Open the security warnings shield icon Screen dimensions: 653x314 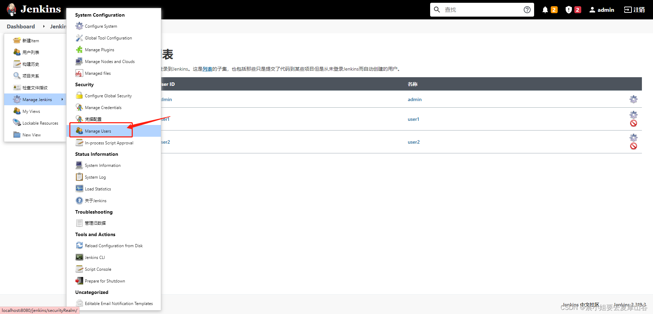(x=569, y=10)
